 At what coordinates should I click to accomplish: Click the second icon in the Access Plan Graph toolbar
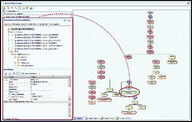point(8,8)
